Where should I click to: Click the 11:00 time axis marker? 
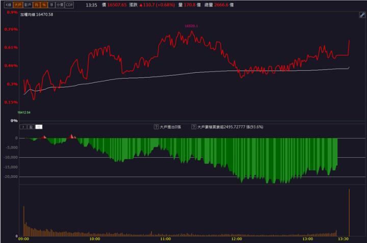(165, 238)
